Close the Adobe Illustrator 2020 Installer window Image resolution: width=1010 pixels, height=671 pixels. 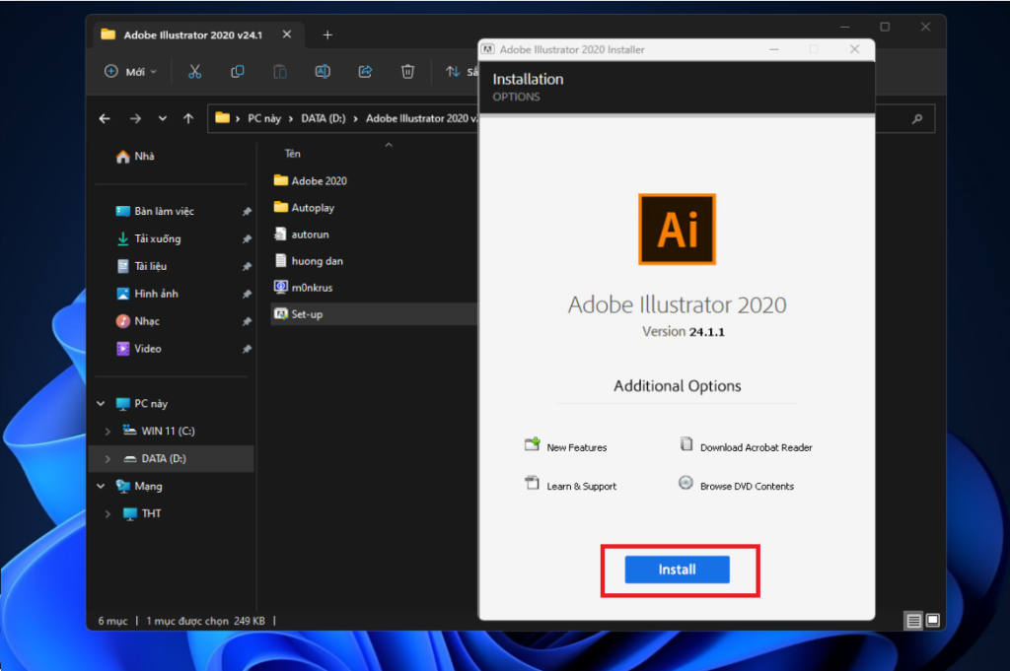pyautogui.click(x=855, y=49)
